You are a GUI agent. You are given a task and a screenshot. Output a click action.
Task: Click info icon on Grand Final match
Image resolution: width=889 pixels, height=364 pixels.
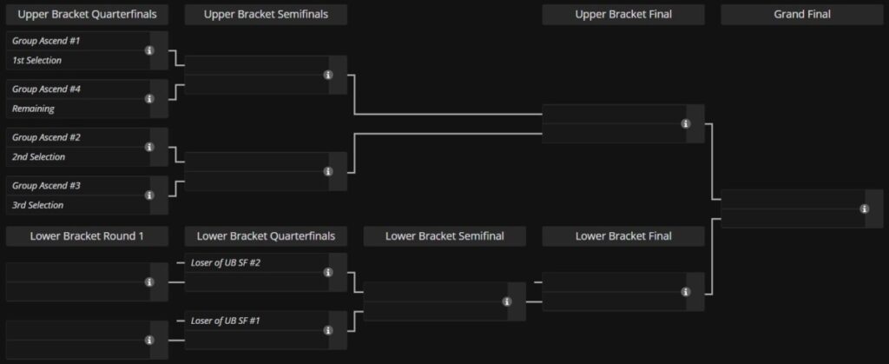(864, 208)
